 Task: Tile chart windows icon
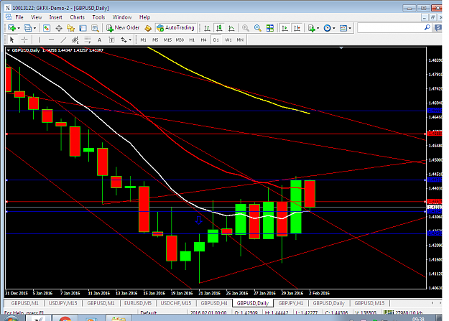point(269,28)
